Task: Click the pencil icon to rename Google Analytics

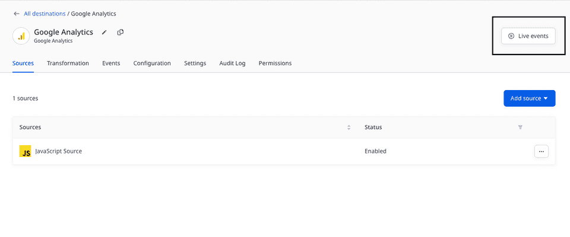Action: tap(104, 33)
